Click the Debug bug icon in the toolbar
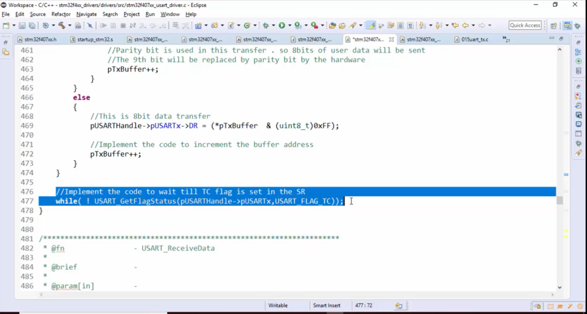 [x=267, y=26]
